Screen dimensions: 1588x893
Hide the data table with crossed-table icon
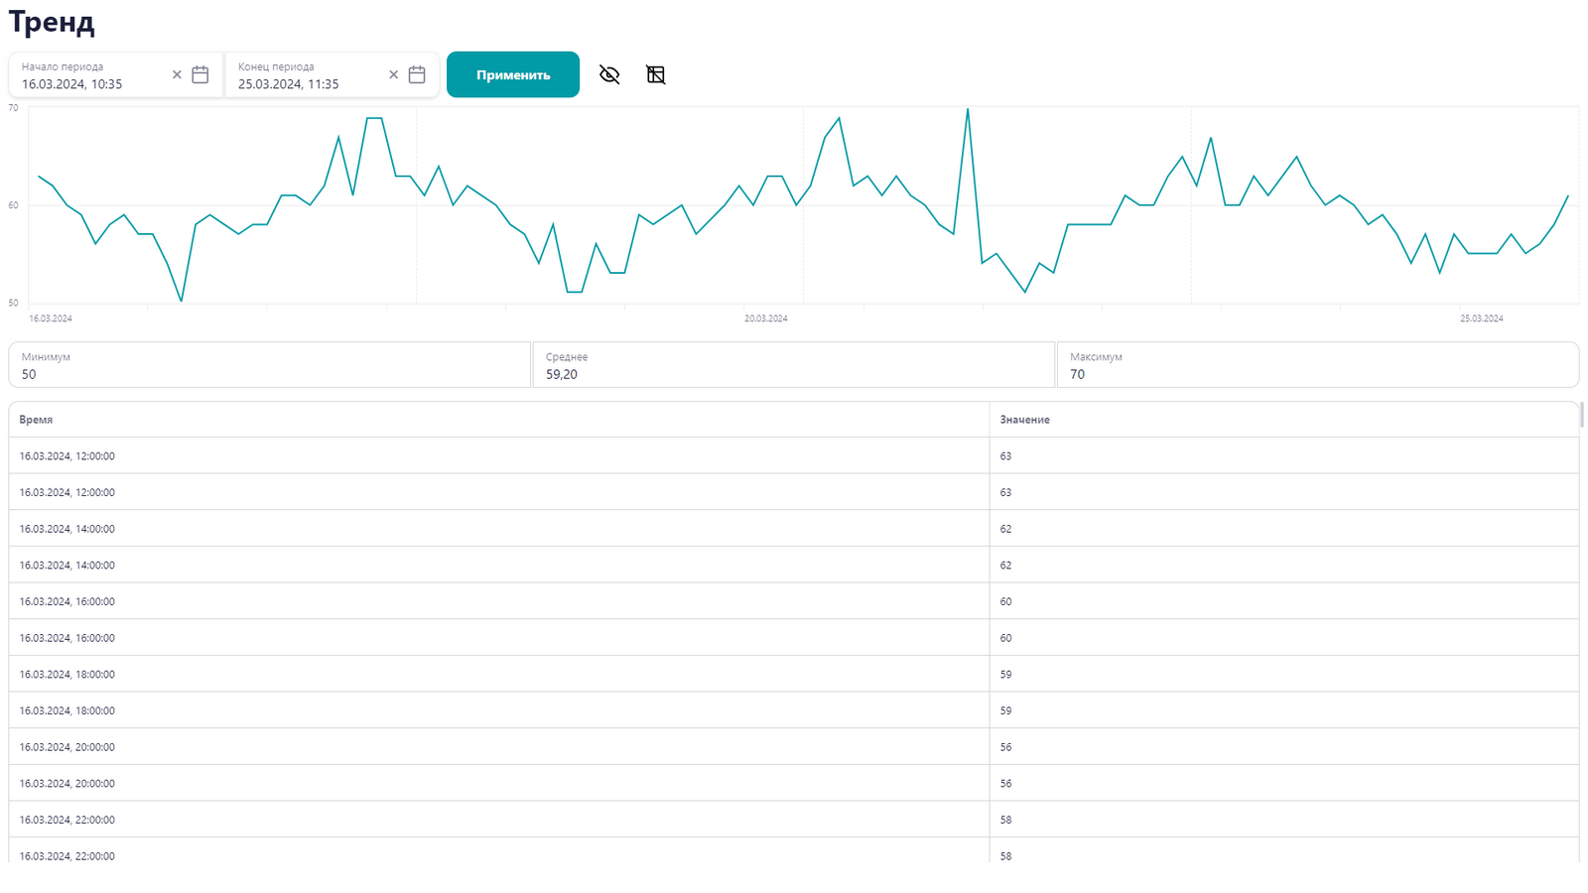tap(656, 75)
